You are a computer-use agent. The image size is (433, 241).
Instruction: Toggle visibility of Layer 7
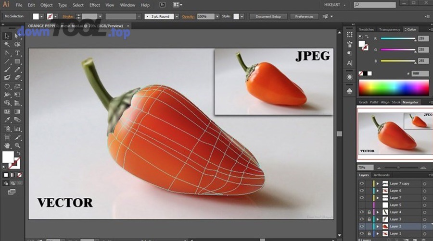pos(361,198)
